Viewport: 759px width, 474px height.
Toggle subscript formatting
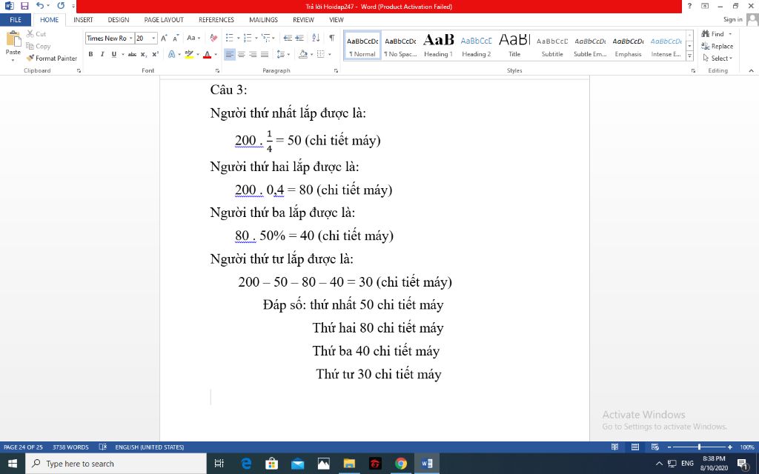tap(144, 54)
